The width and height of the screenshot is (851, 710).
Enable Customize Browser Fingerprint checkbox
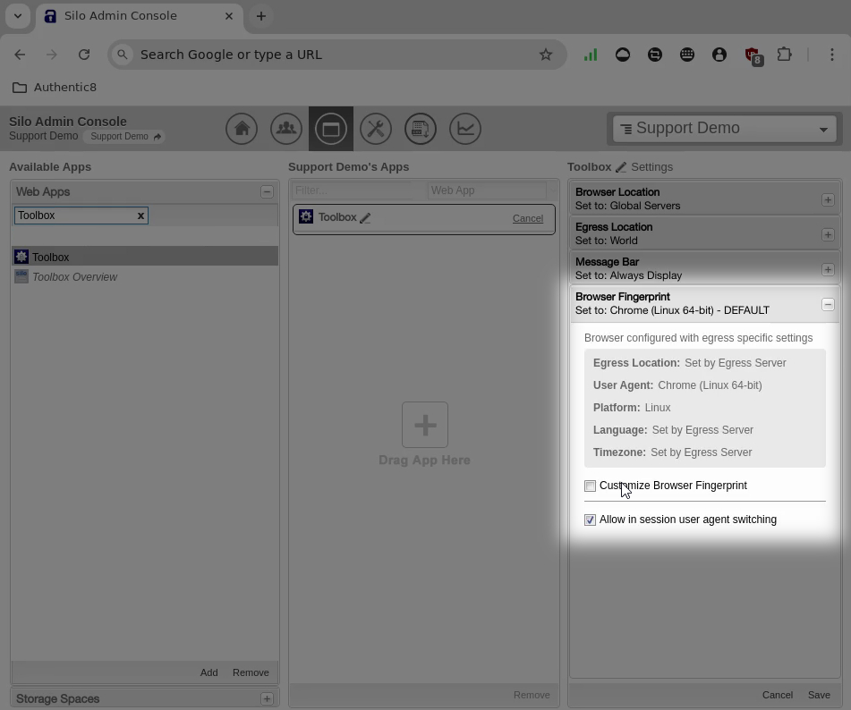pyautogui.click(x=590, y=486)
